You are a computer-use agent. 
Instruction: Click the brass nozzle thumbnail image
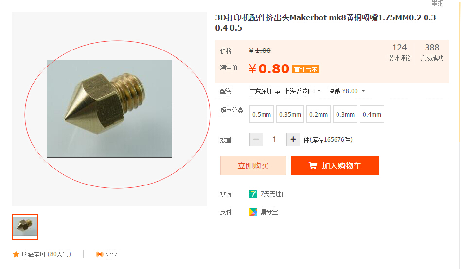25,227
